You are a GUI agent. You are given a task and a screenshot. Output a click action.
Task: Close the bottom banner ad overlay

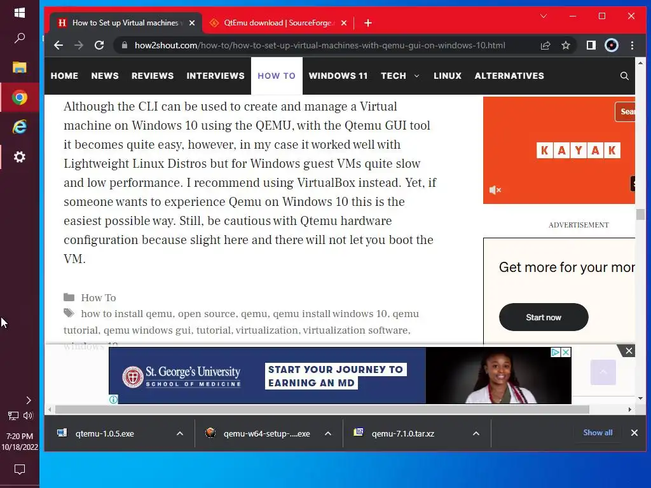[629, 351]
